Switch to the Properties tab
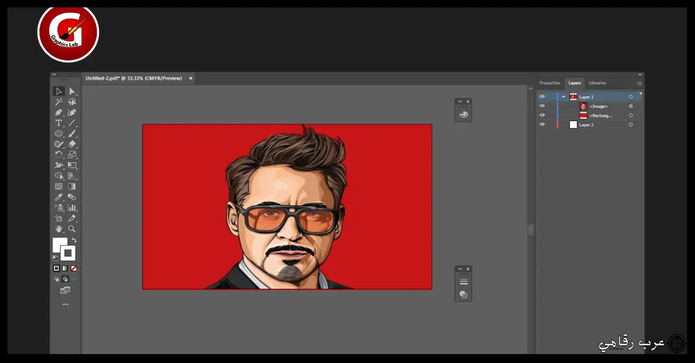Screen dimensions: 695x363 click(x=550, y=83)
